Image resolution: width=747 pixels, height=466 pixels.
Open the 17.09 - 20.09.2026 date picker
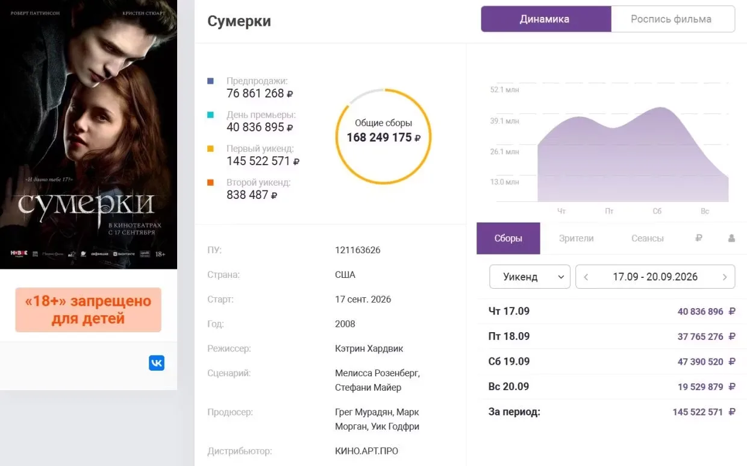(655, 277)
